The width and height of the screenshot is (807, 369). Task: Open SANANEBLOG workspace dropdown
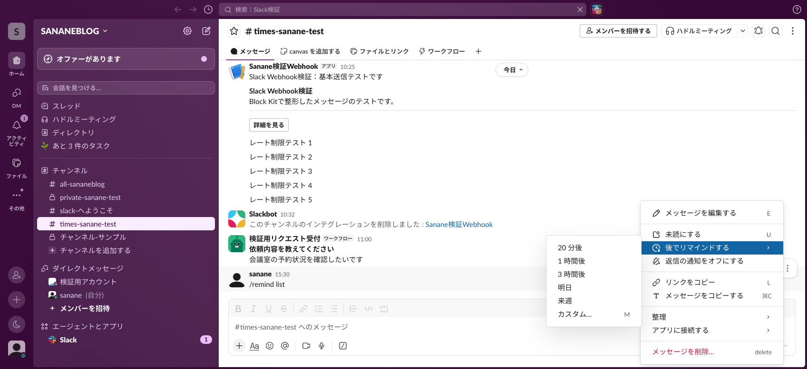[x=74, y=31]
